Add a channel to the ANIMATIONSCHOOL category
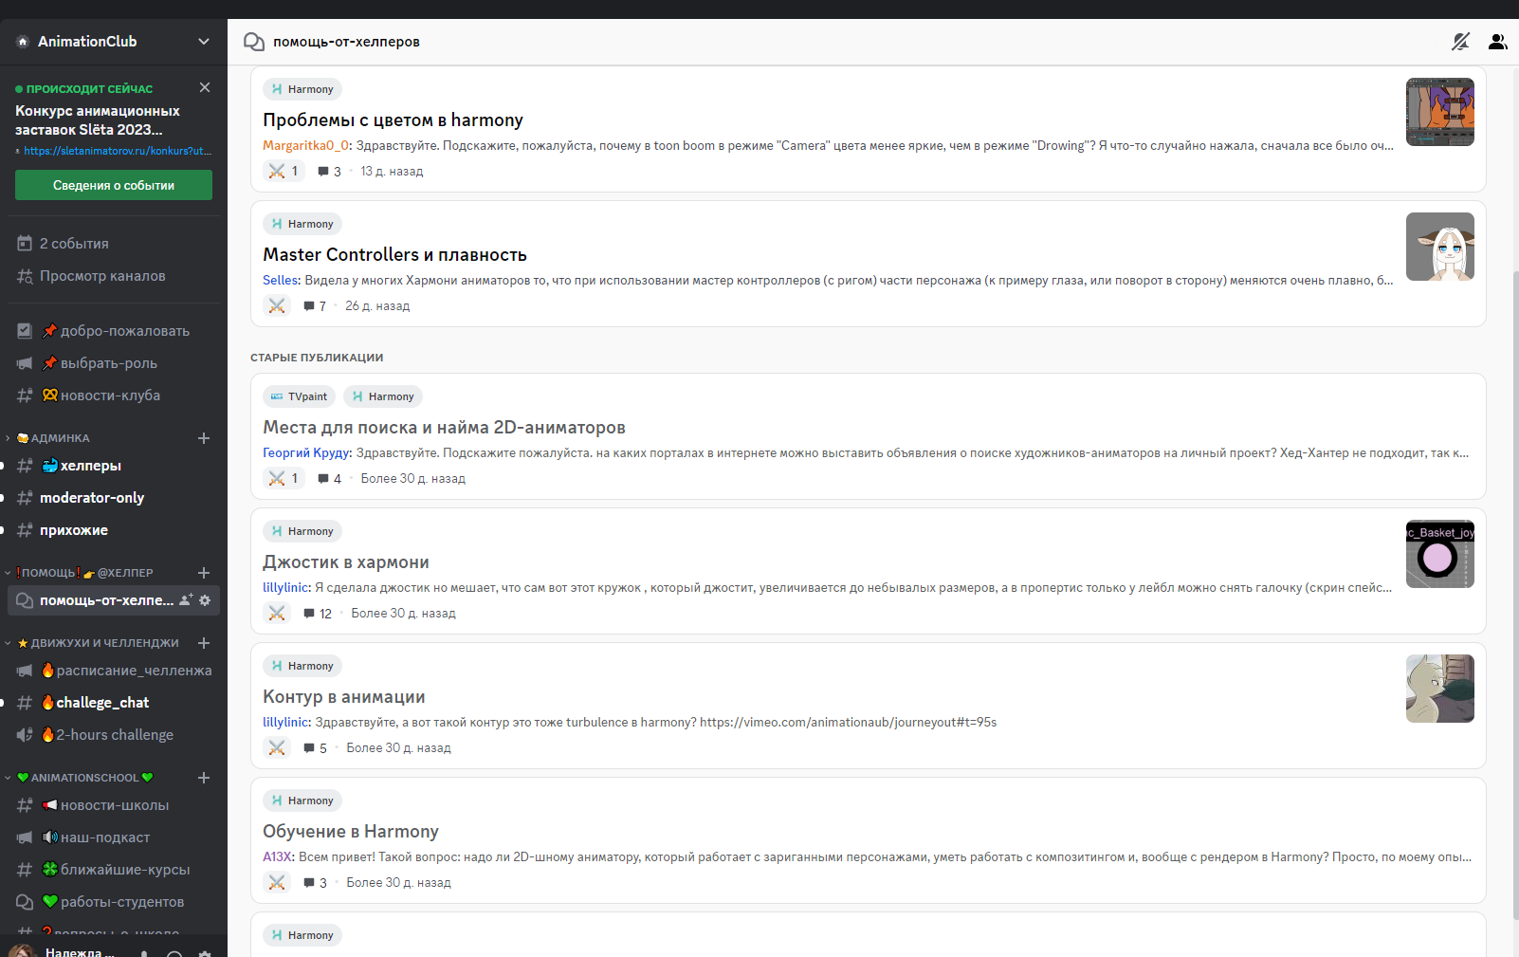The image size is (1519, 957). tap(204, 778)
